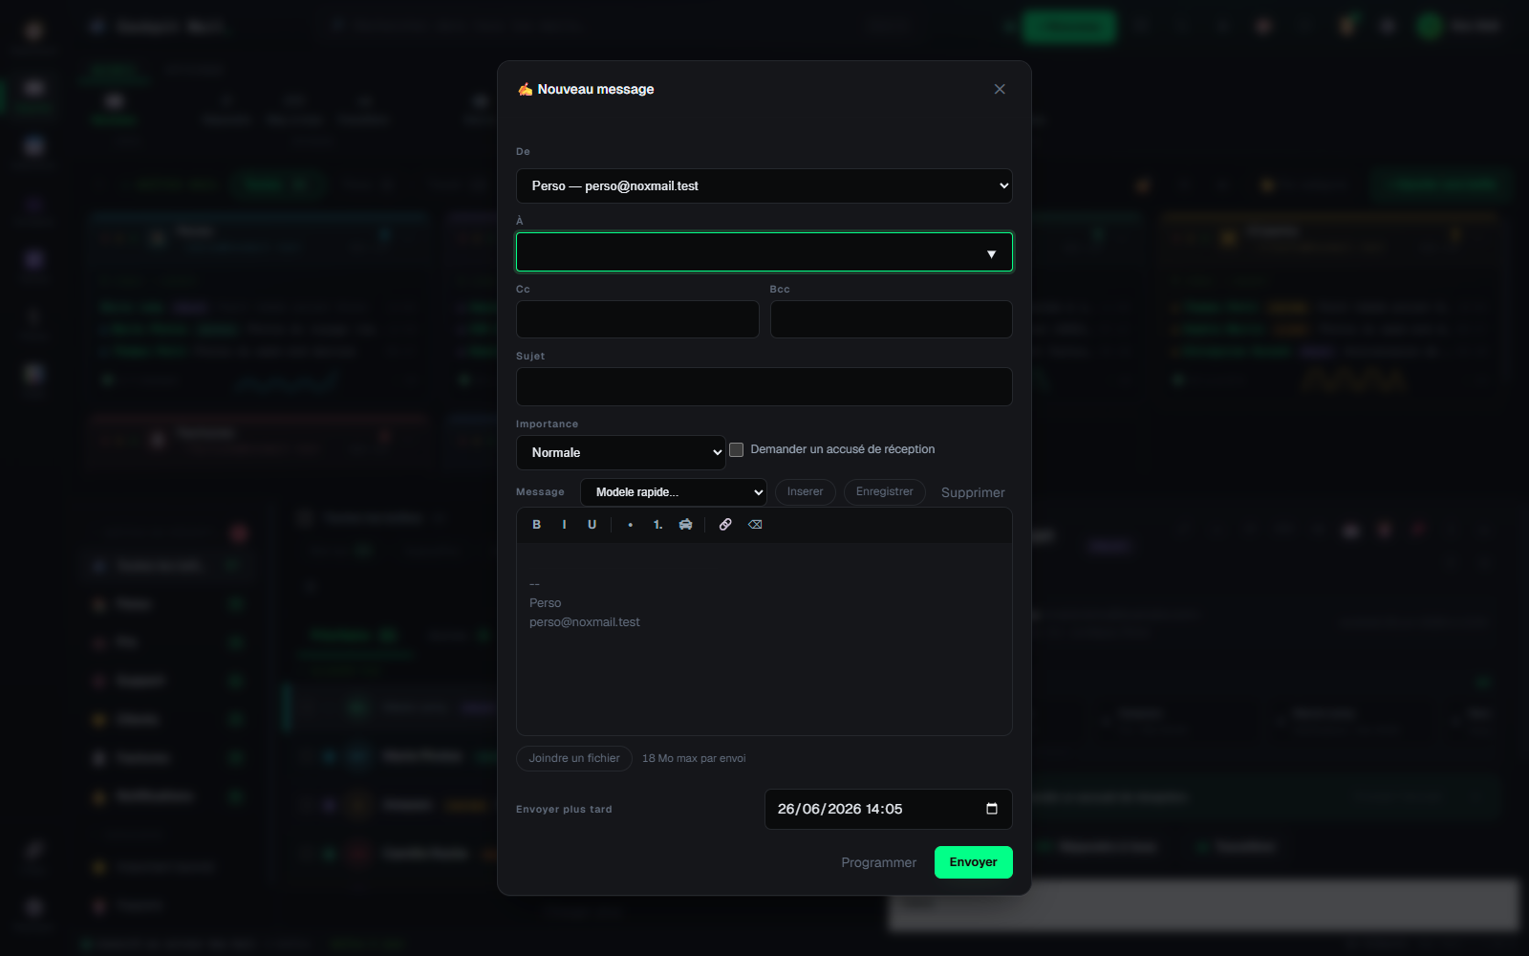Insert a hyperlink using the link icon

pos(725,525)
